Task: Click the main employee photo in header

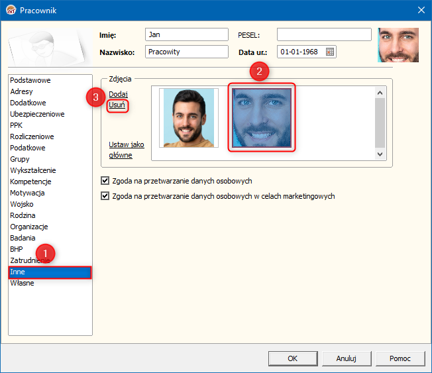Action: tap(398, 45)
